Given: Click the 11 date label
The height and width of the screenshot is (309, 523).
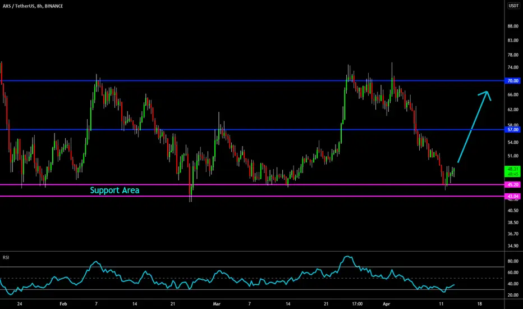Looking at the screenshot, I should point(441,304).
